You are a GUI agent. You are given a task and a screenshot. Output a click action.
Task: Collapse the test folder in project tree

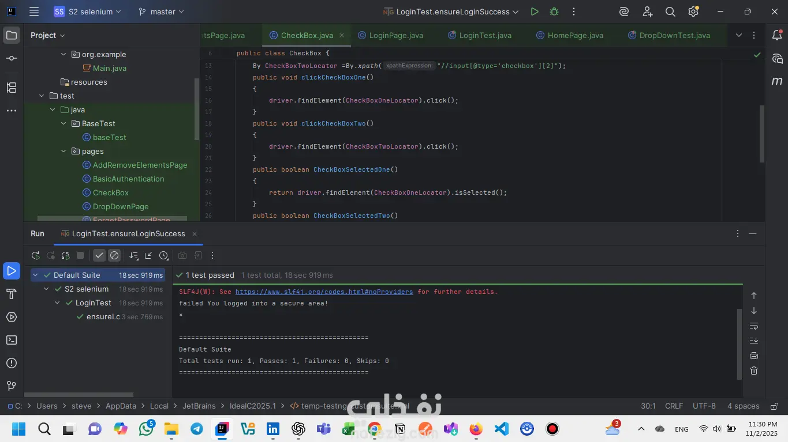coord(42,96)
